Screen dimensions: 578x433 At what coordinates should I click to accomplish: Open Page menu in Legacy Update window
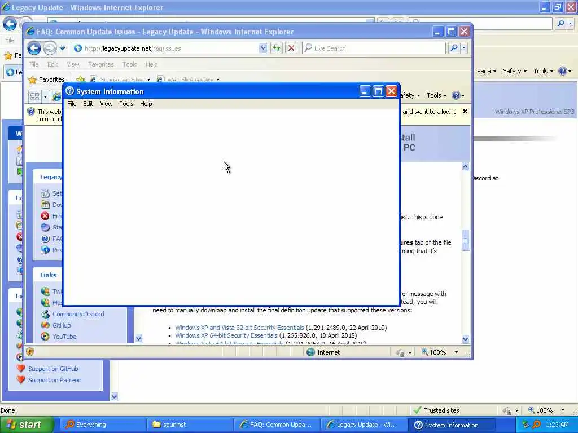pyautogui.click(x=486, y=71)
